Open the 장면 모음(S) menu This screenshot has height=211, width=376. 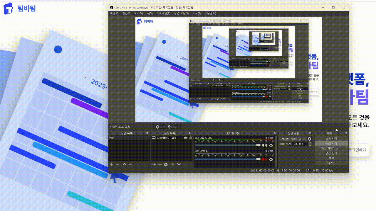[181, 13]
